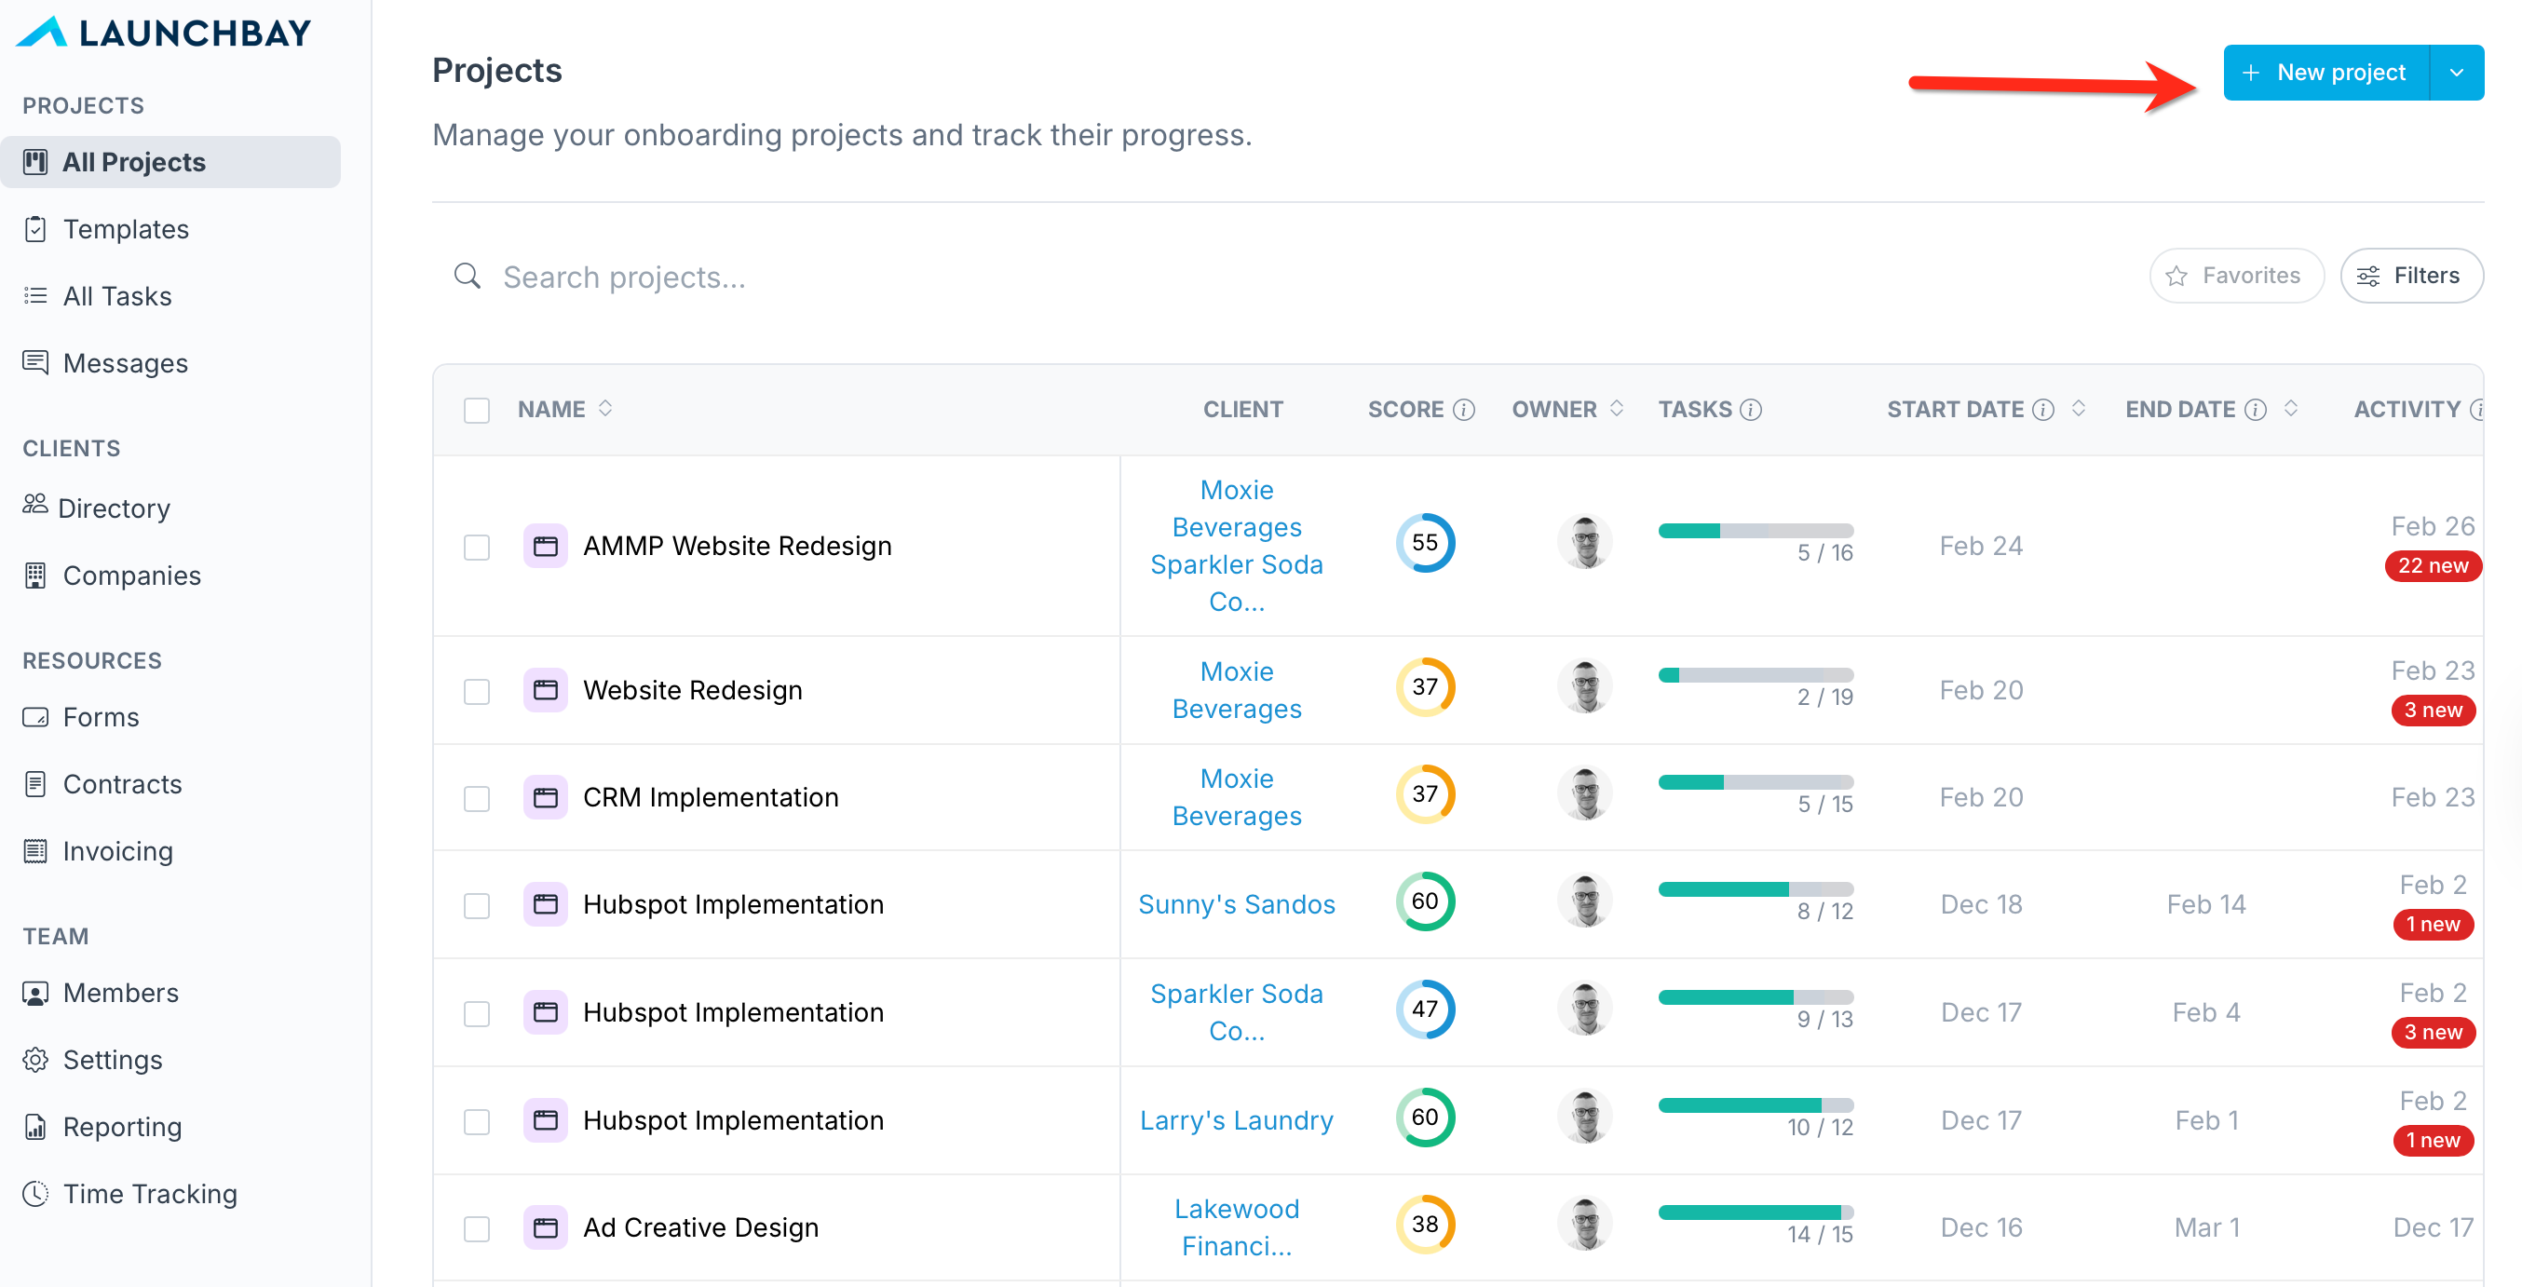The width and height of the screenshot is (2522, 1287).
Task: Toggle the select-all checkbox in the table header
Action: coord(477,409)
